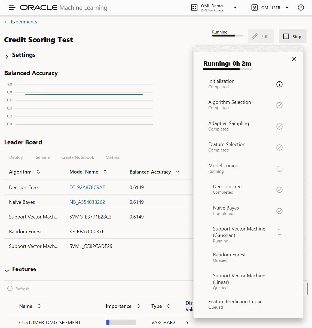The height and width of the screenshot is (328, 312).
Task: Open the hamburger navigation menu
Action: pyautogui.click(x=12, y=8)
